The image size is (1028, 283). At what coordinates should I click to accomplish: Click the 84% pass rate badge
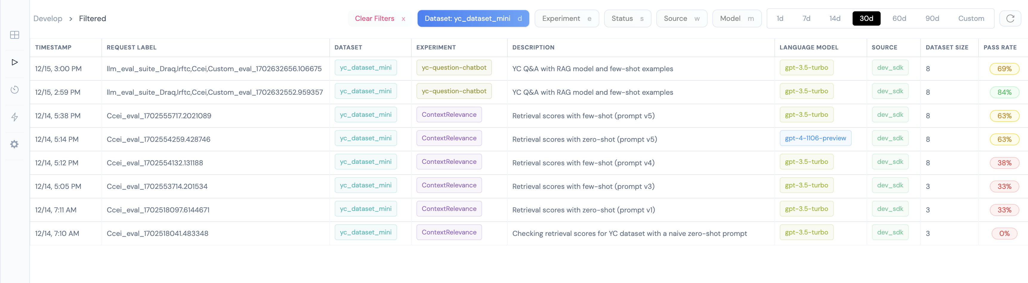(x=1004, y=92)
